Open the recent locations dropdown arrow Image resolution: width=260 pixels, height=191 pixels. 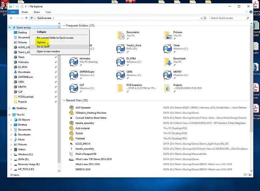[x=22, y=18]
